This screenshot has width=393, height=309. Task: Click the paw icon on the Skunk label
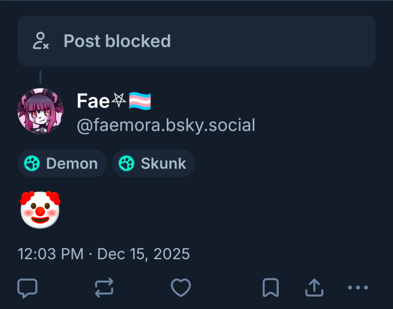point(127,164)
